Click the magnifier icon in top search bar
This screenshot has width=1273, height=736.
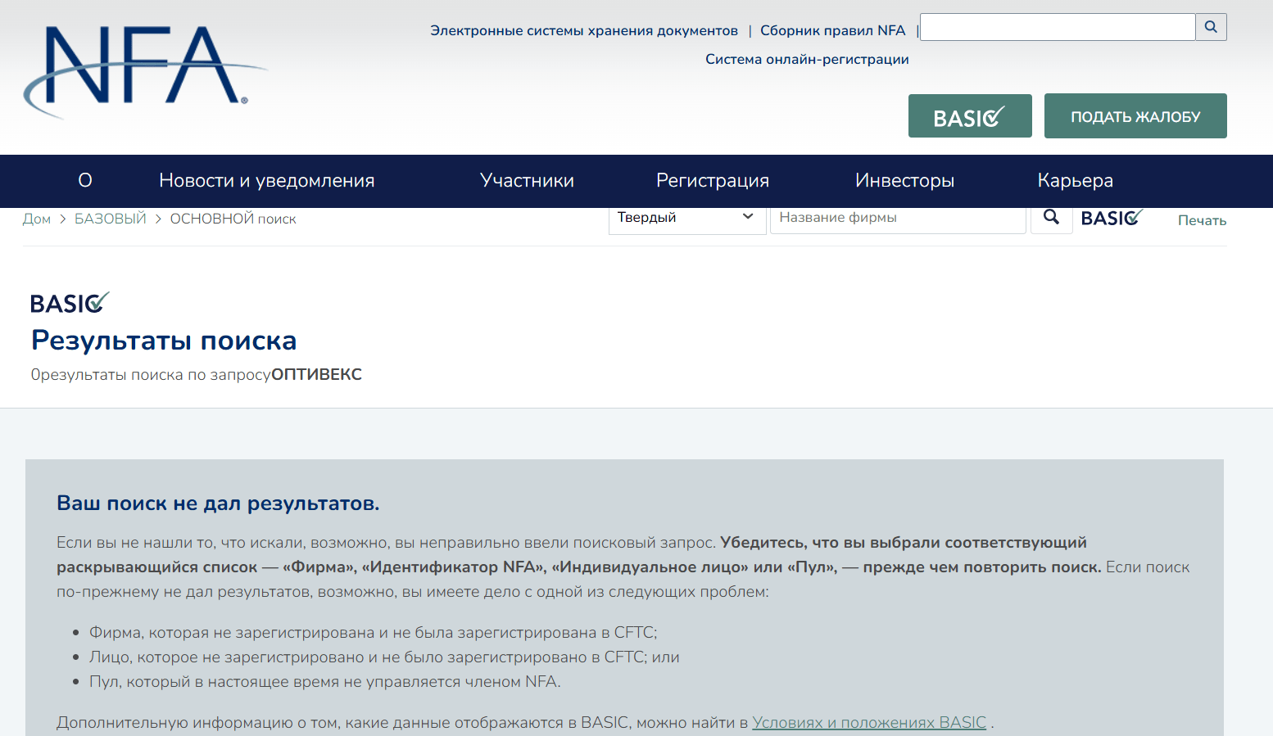click(1211, 27)
